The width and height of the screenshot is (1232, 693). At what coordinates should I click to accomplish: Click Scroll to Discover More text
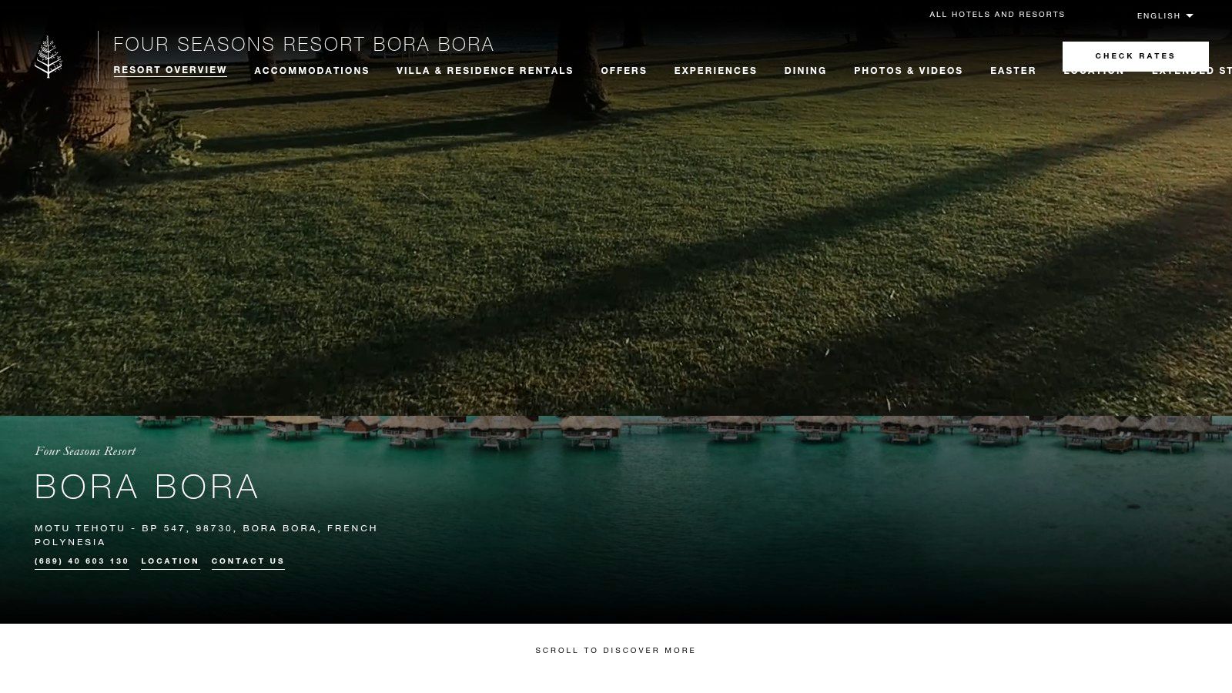(x=616, y=651)
